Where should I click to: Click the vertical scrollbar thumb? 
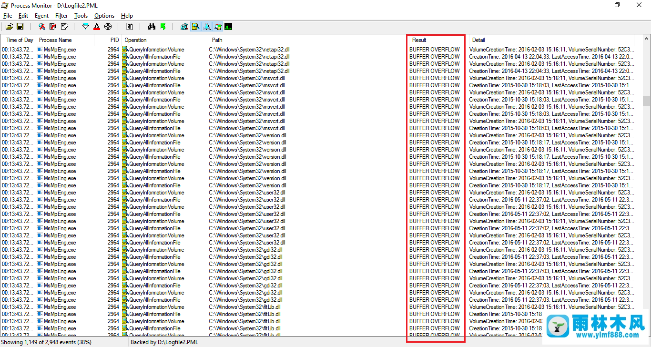click(x=646, y=101)
